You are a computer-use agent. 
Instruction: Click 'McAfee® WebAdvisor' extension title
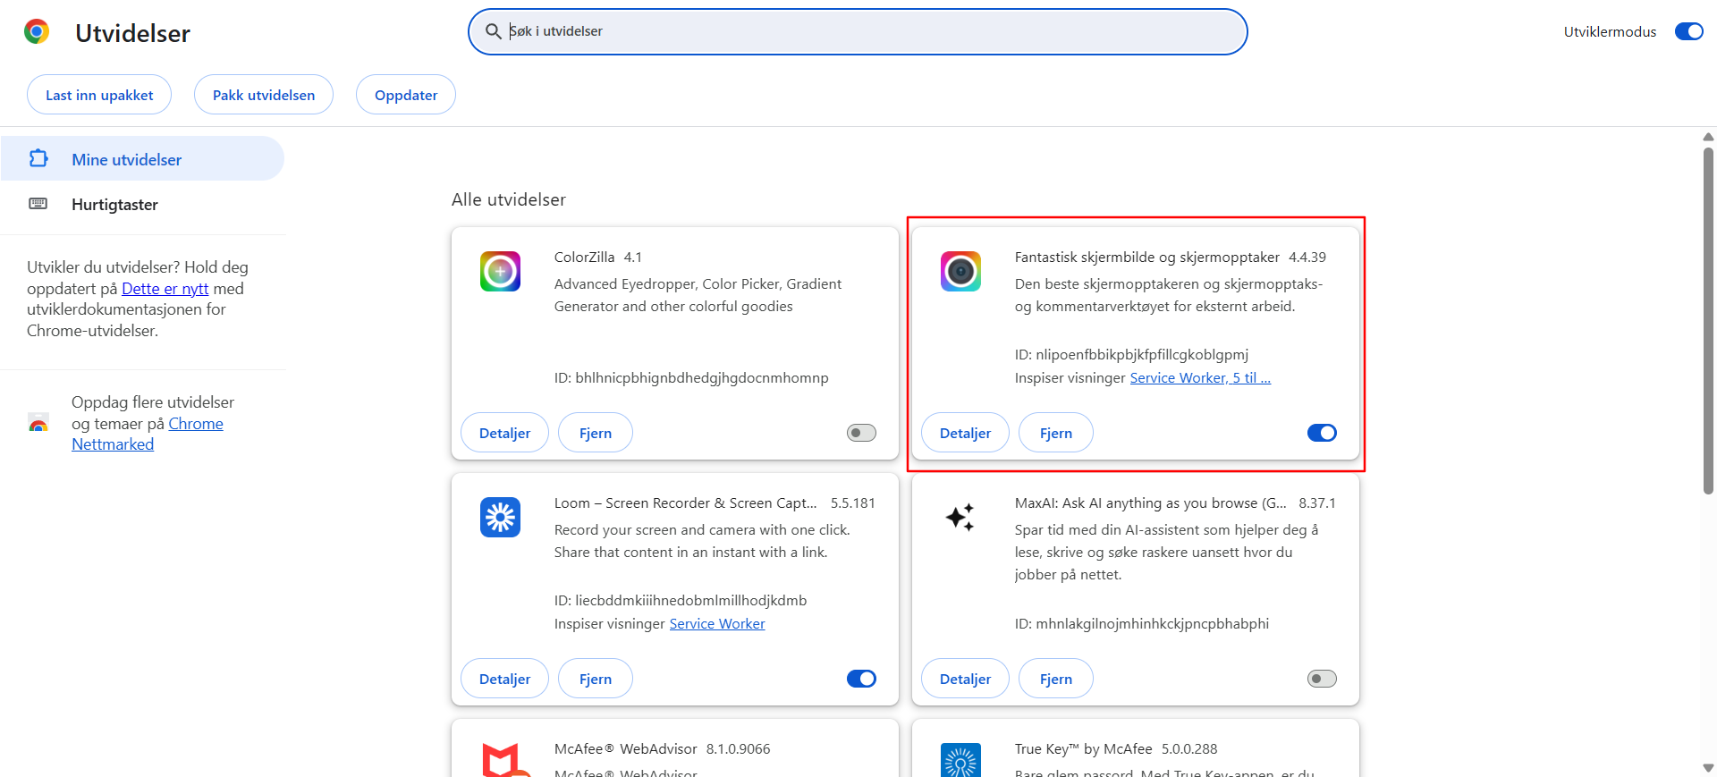click(625, 749)
